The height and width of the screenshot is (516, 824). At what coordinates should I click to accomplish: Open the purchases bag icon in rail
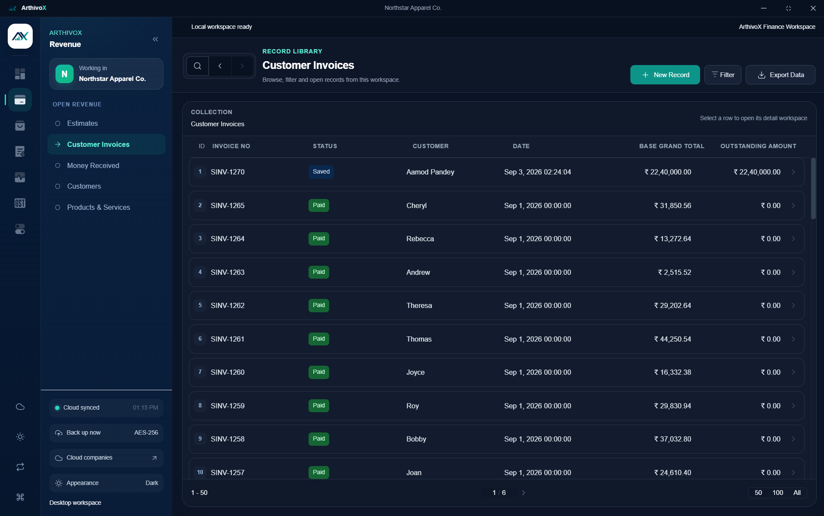[20, 126]
